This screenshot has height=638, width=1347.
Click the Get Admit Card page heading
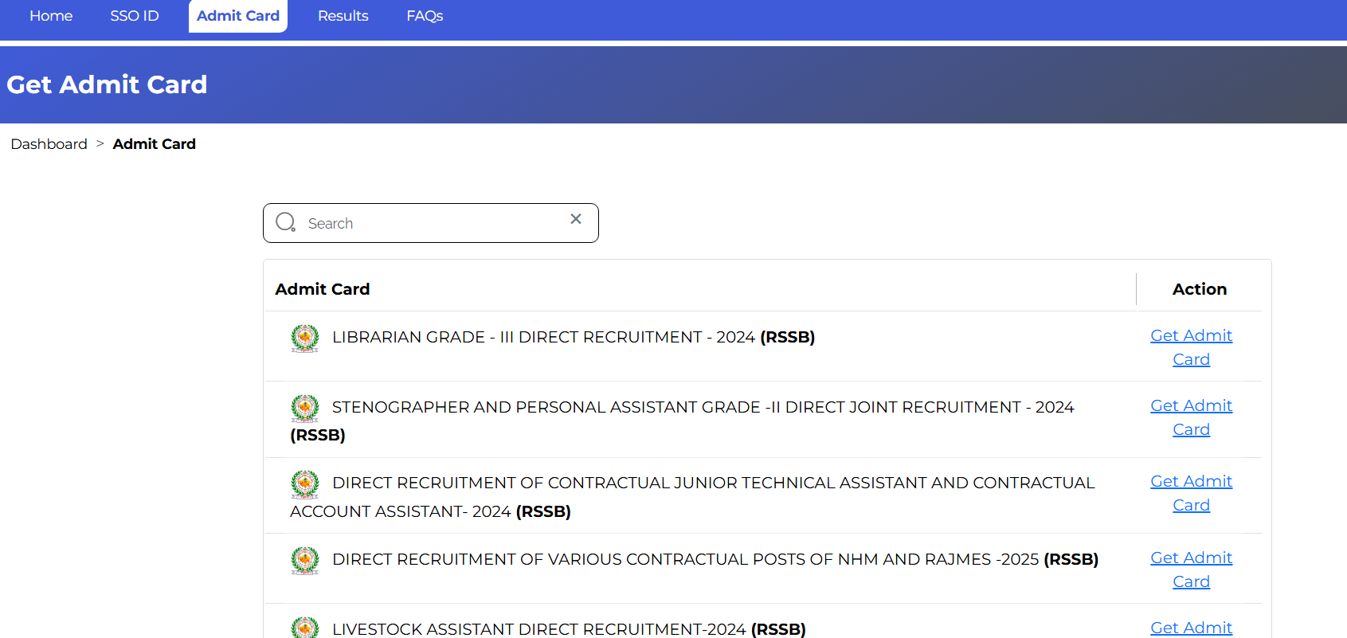[107, 84]
